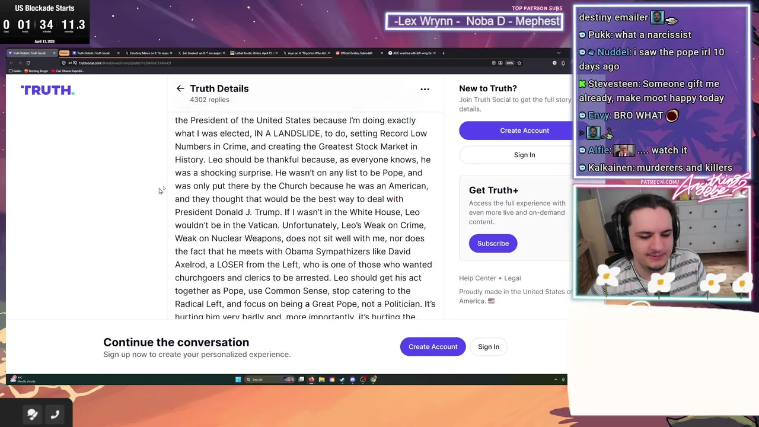The image size is (759, 427).
Task: Click the TRUTH logo
Action: pyautogui.click(x=47, y=90)
